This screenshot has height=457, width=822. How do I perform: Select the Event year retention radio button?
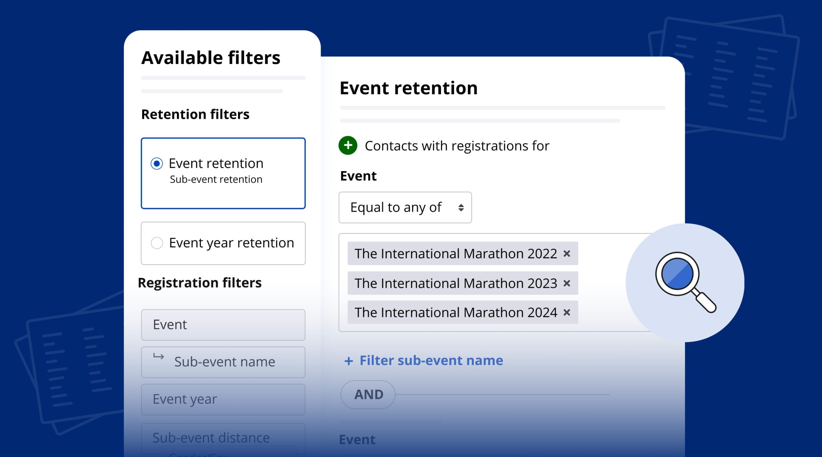157,243
